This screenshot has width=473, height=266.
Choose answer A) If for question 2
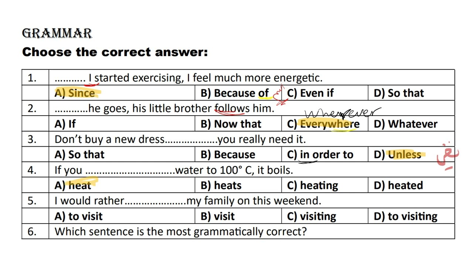65,124
